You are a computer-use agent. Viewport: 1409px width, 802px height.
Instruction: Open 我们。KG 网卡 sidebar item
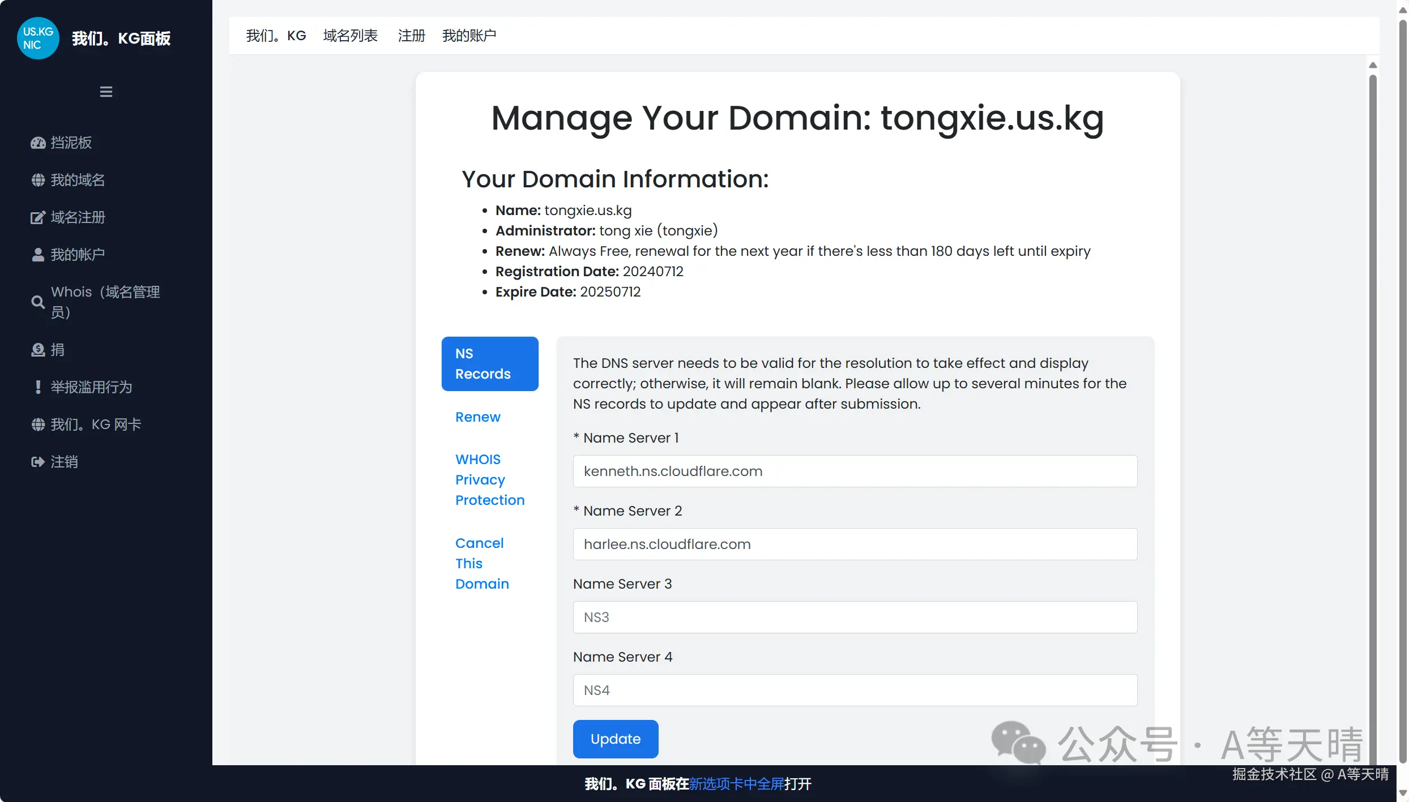[95, 424]
